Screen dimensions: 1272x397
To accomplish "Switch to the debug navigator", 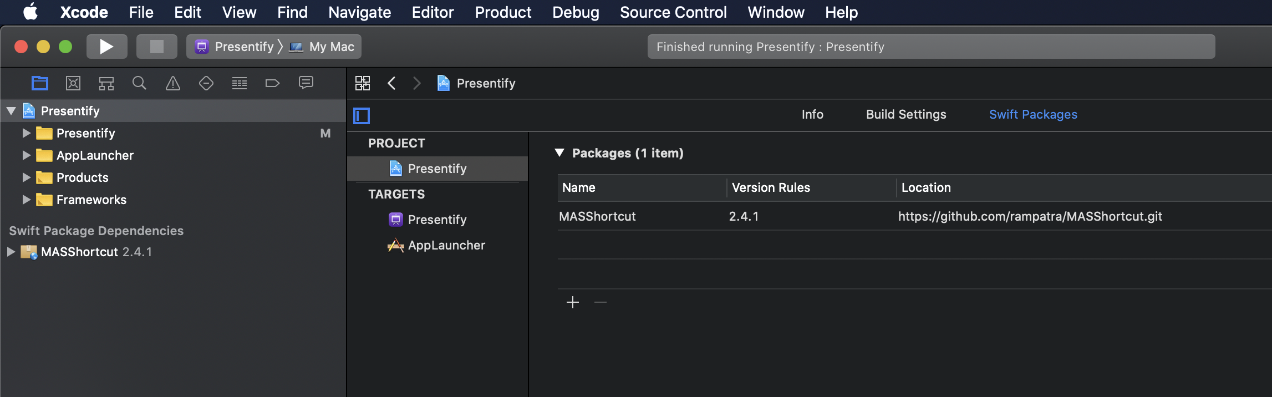I will tap(240, 83).
